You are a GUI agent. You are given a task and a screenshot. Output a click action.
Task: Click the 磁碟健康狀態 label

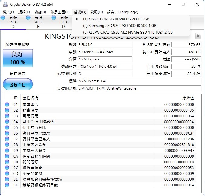17,45
